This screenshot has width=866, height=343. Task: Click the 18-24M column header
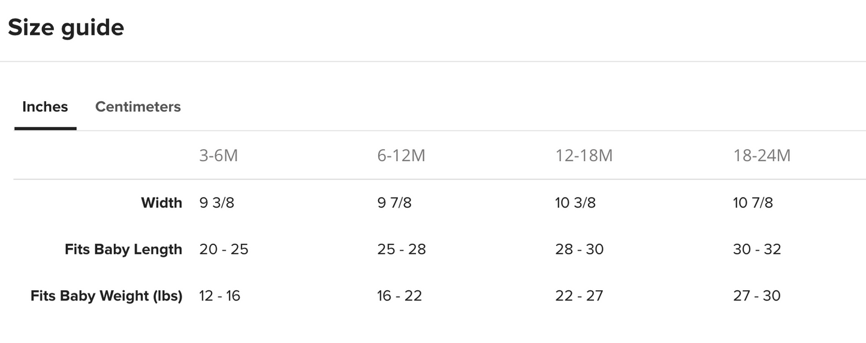coord(762,156)
